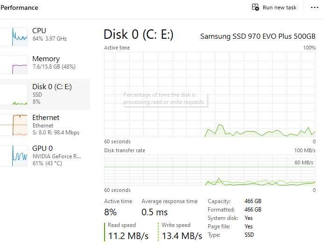Click the Performance page heading
Screen dimensions: 324x247
[x=19, y=7]
